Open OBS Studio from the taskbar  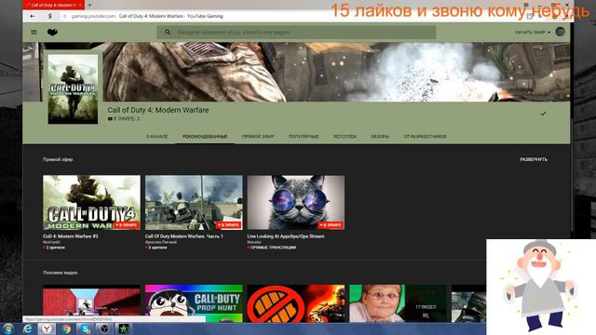coord(104,328)
